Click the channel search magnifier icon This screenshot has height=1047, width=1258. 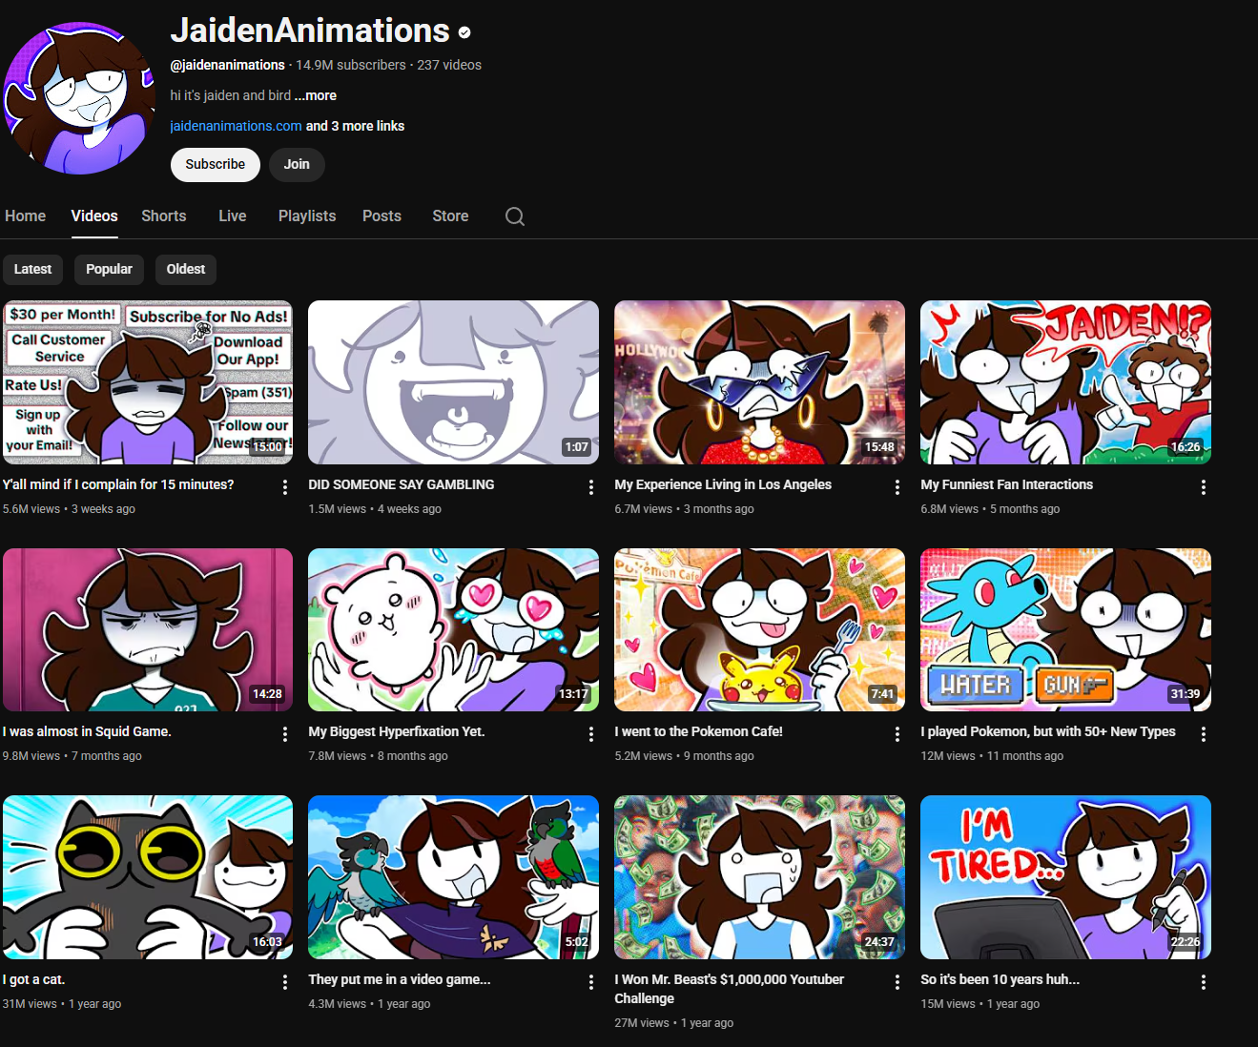click(x=515, y=216)
